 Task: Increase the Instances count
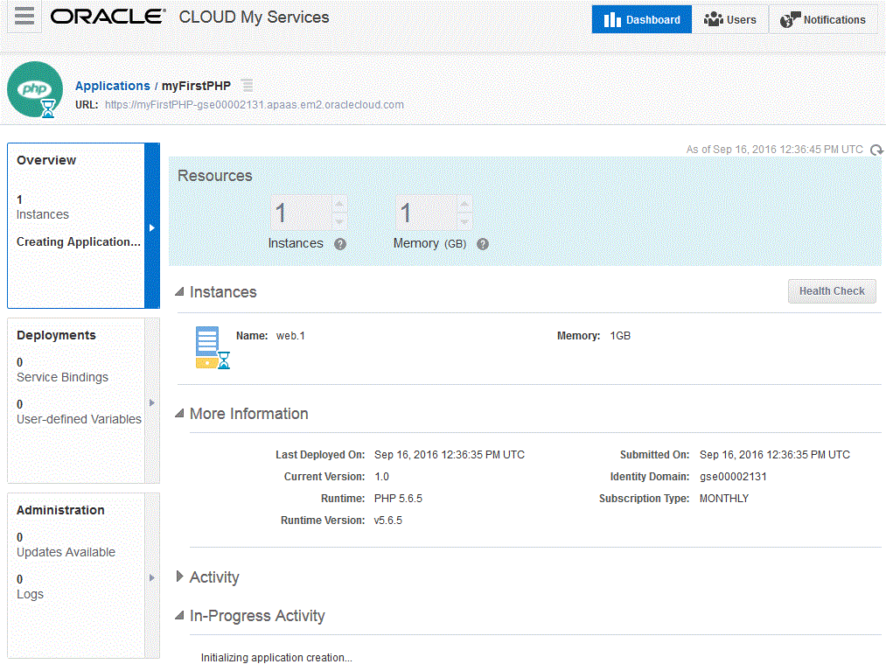click(x=339, y=204)
